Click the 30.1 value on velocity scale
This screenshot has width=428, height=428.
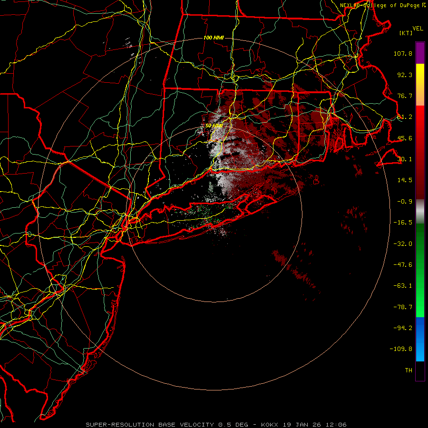(405, 159)
